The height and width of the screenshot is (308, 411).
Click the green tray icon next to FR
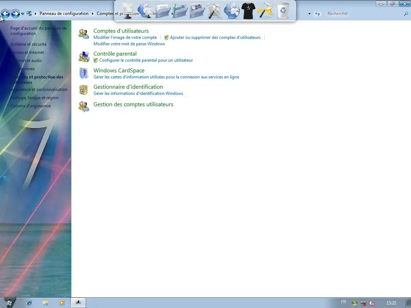pyautogui.click(x=355, y=303)
